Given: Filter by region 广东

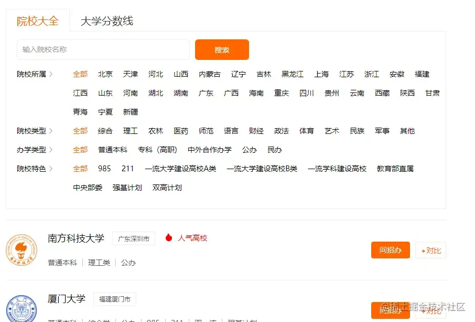Looking at the screenshot, I should (206, 93).
